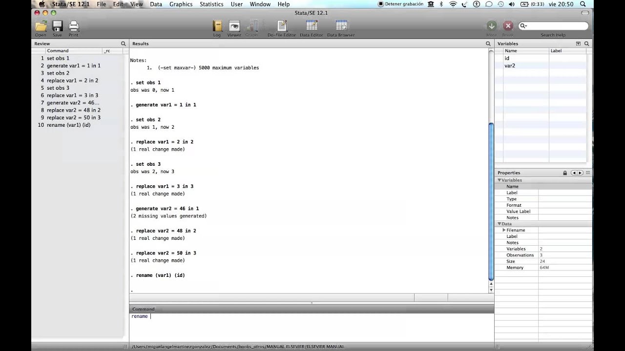The image size is (625, 351).
Task: Open the Data menu
Action: point(156,4)
